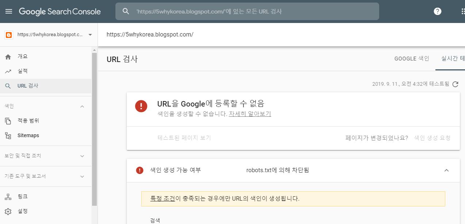Open the 특정 조건 link
This screenshot has width=465, height=224.
click(163, 199)
